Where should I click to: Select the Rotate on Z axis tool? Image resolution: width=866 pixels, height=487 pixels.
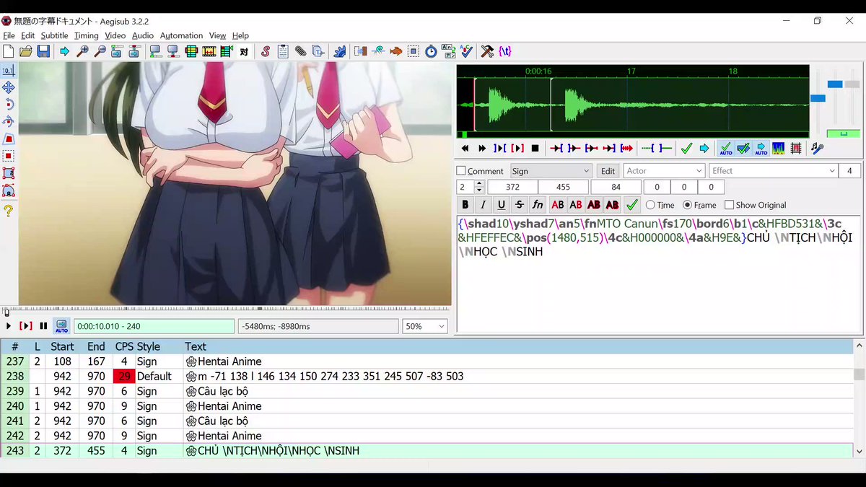point(9,105)
